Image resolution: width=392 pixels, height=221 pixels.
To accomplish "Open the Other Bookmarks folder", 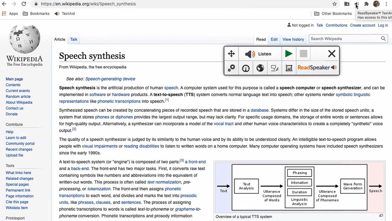I will 333,14.
